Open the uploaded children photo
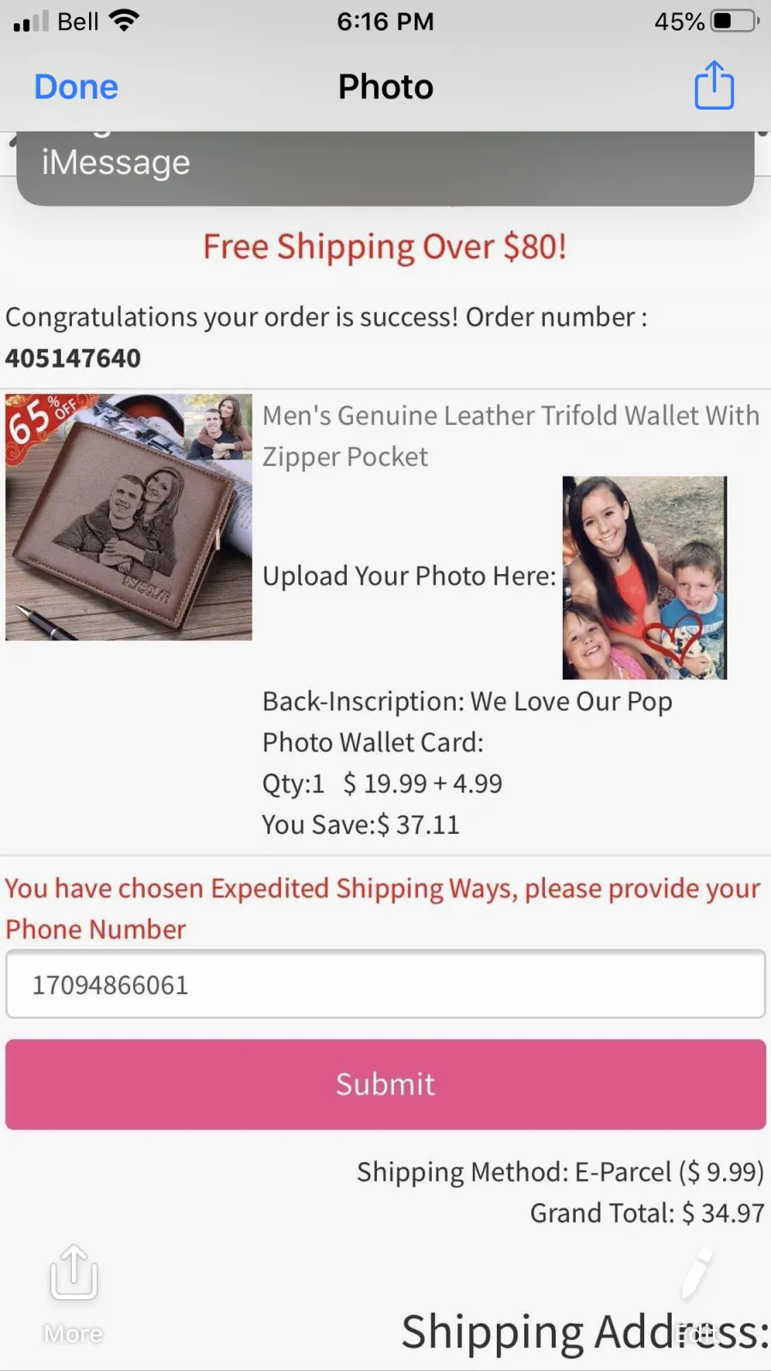The width and height of the screenshot is (771, 1371). (x=644, y=578)
